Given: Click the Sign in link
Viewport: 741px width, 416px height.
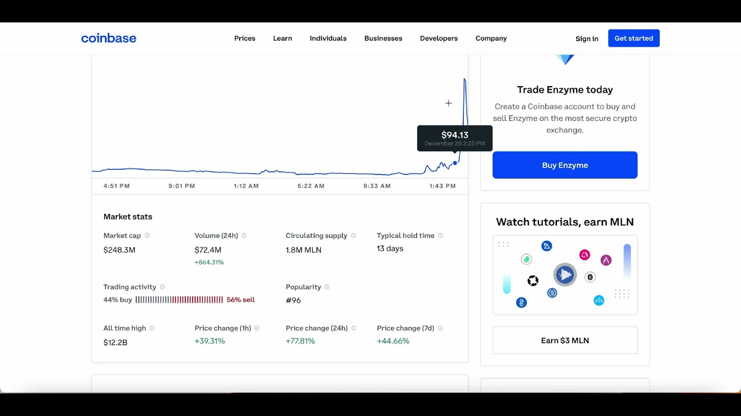Looking at the screenshot, I should (587, 39).
